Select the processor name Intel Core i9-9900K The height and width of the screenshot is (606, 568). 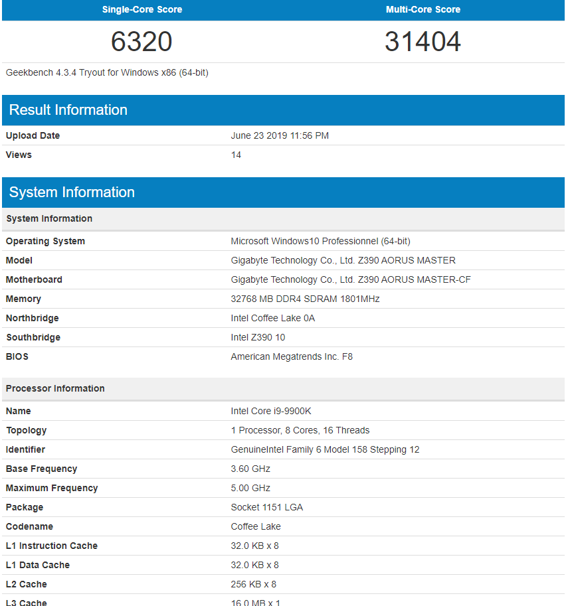click(x=271, y=411)
